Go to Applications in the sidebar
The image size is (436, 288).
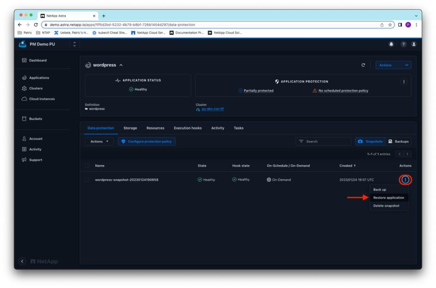[x=35, y=78]
